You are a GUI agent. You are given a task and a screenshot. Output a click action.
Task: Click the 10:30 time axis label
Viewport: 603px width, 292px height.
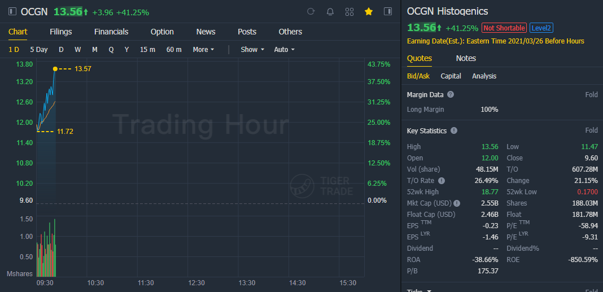coord(95,283)
